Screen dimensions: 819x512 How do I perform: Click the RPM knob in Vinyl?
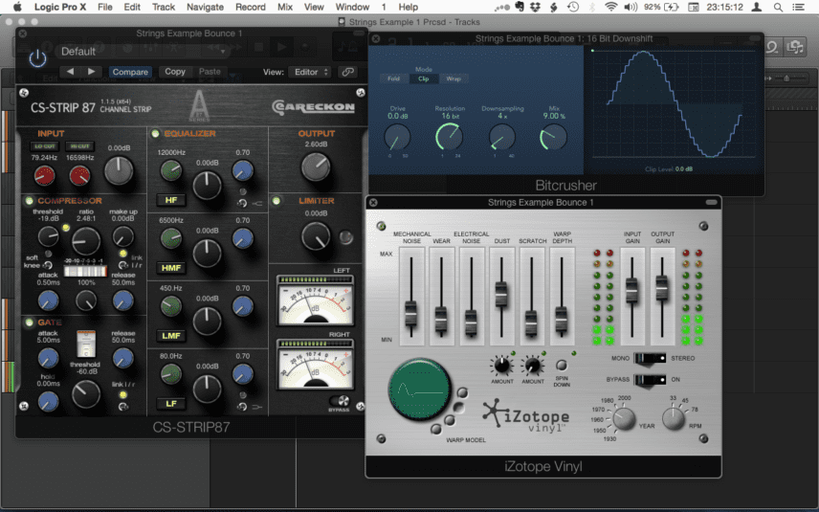coord(674,418)
